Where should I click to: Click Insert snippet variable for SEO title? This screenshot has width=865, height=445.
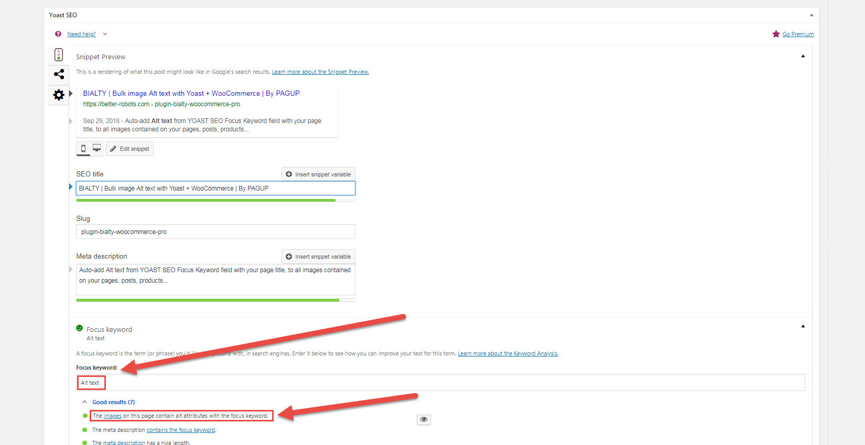318,174
